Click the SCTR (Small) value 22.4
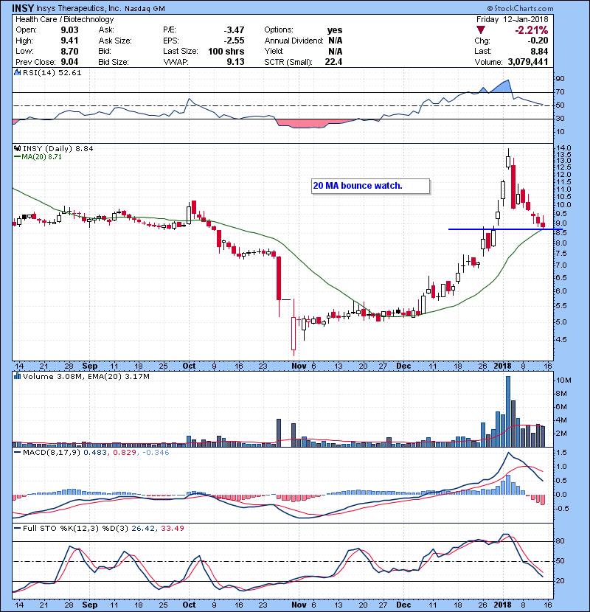Image resolution: width=590 pixels, height=612 pixels. pyautogui.click(x=333, y=62)
